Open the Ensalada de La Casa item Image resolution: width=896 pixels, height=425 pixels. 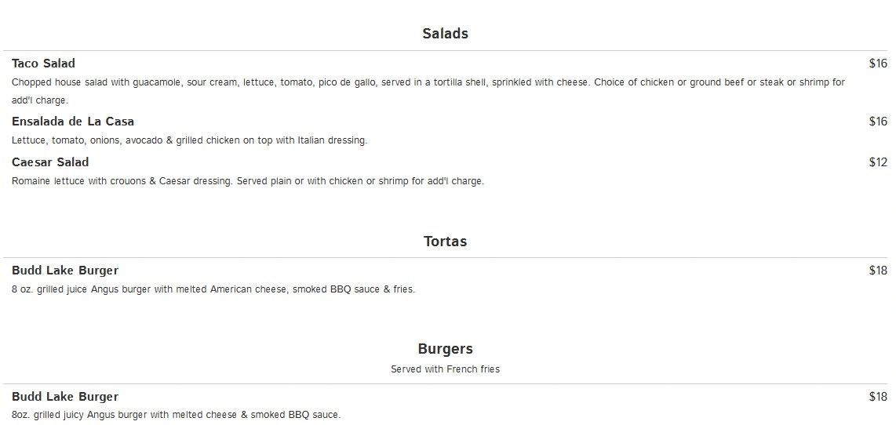click(72, 121)
